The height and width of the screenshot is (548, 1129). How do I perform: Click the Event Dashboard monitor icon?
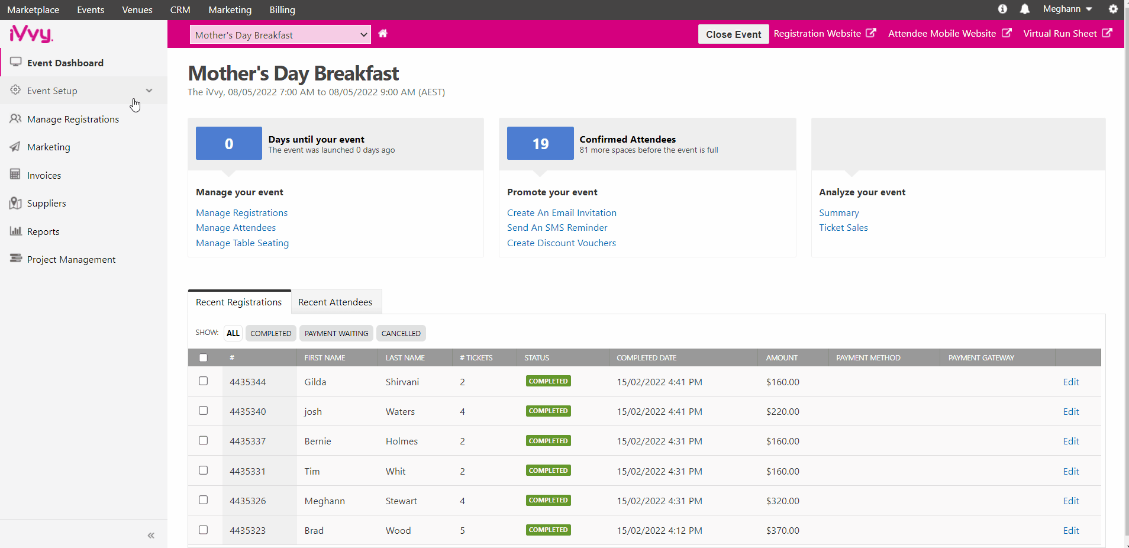(x=16, y=62)
